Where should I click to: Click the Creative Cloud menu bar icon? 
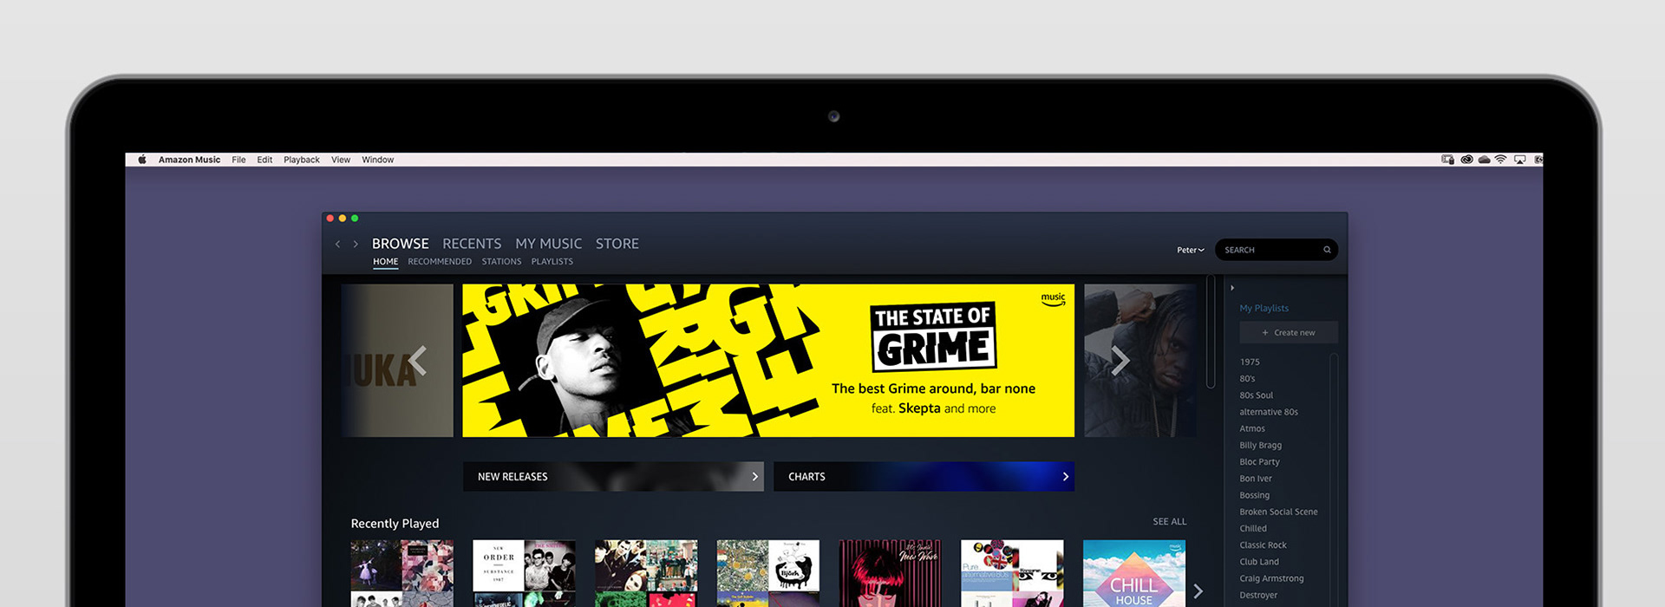(1466, 160)
